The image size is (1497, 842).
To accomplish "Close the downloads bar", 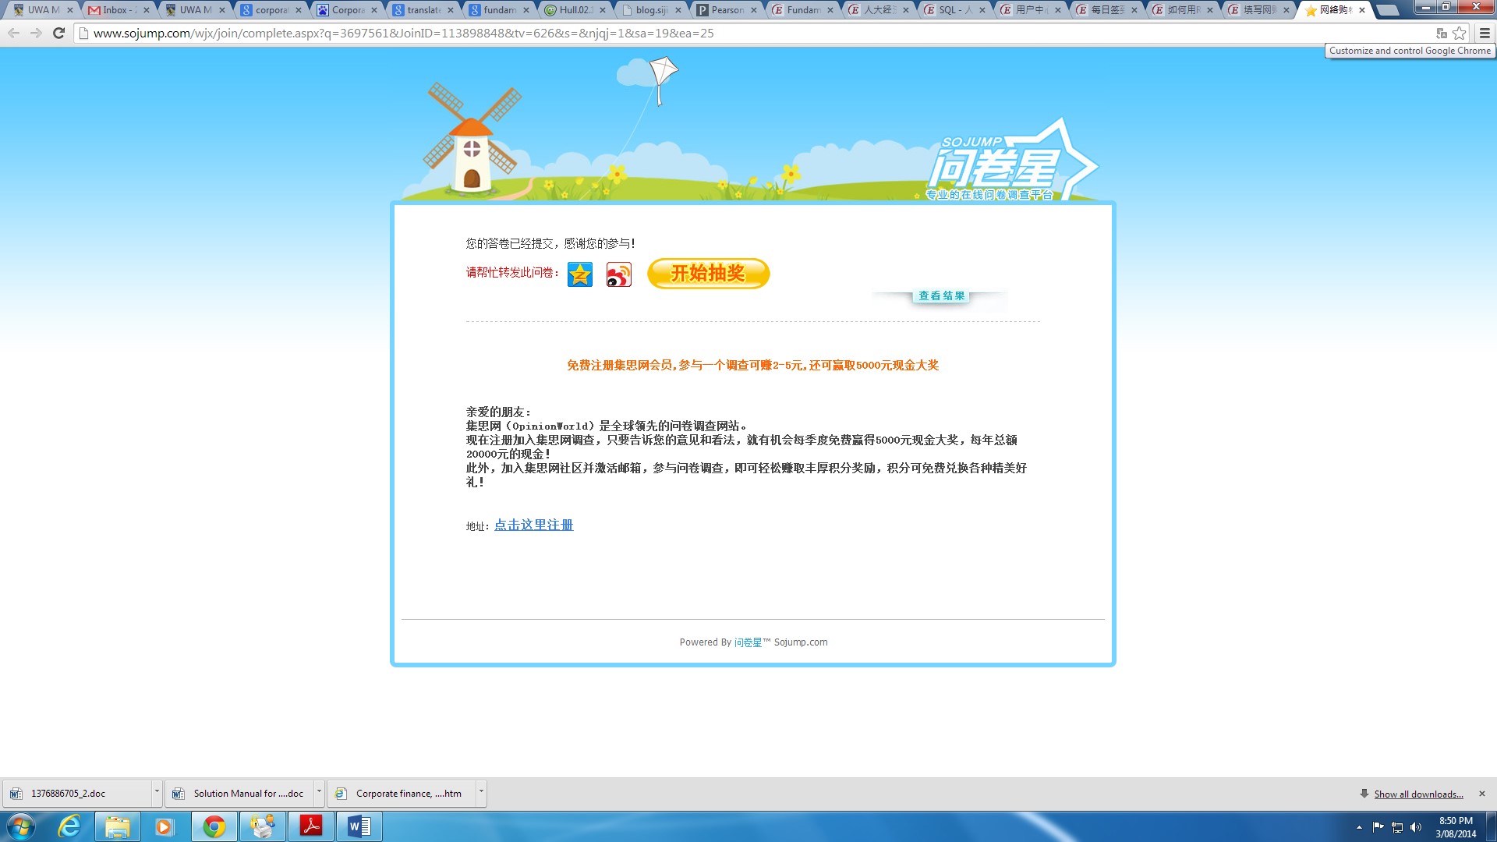I will [1482, 794].
